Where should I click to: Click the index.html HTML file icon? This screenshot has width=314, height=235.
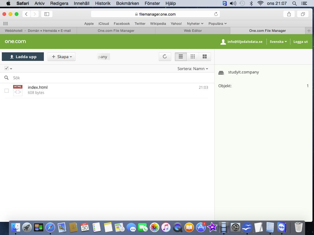pyautogui.click(x=17, y=90)
